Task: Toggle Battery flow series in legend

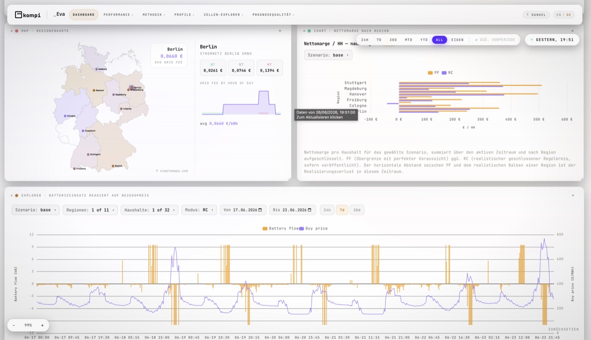Action: (x=280, y=228)
